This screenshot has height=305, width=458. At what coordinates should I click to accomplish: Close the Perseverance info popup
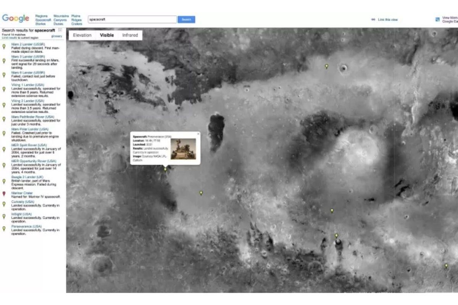click(x=198, y=134)
